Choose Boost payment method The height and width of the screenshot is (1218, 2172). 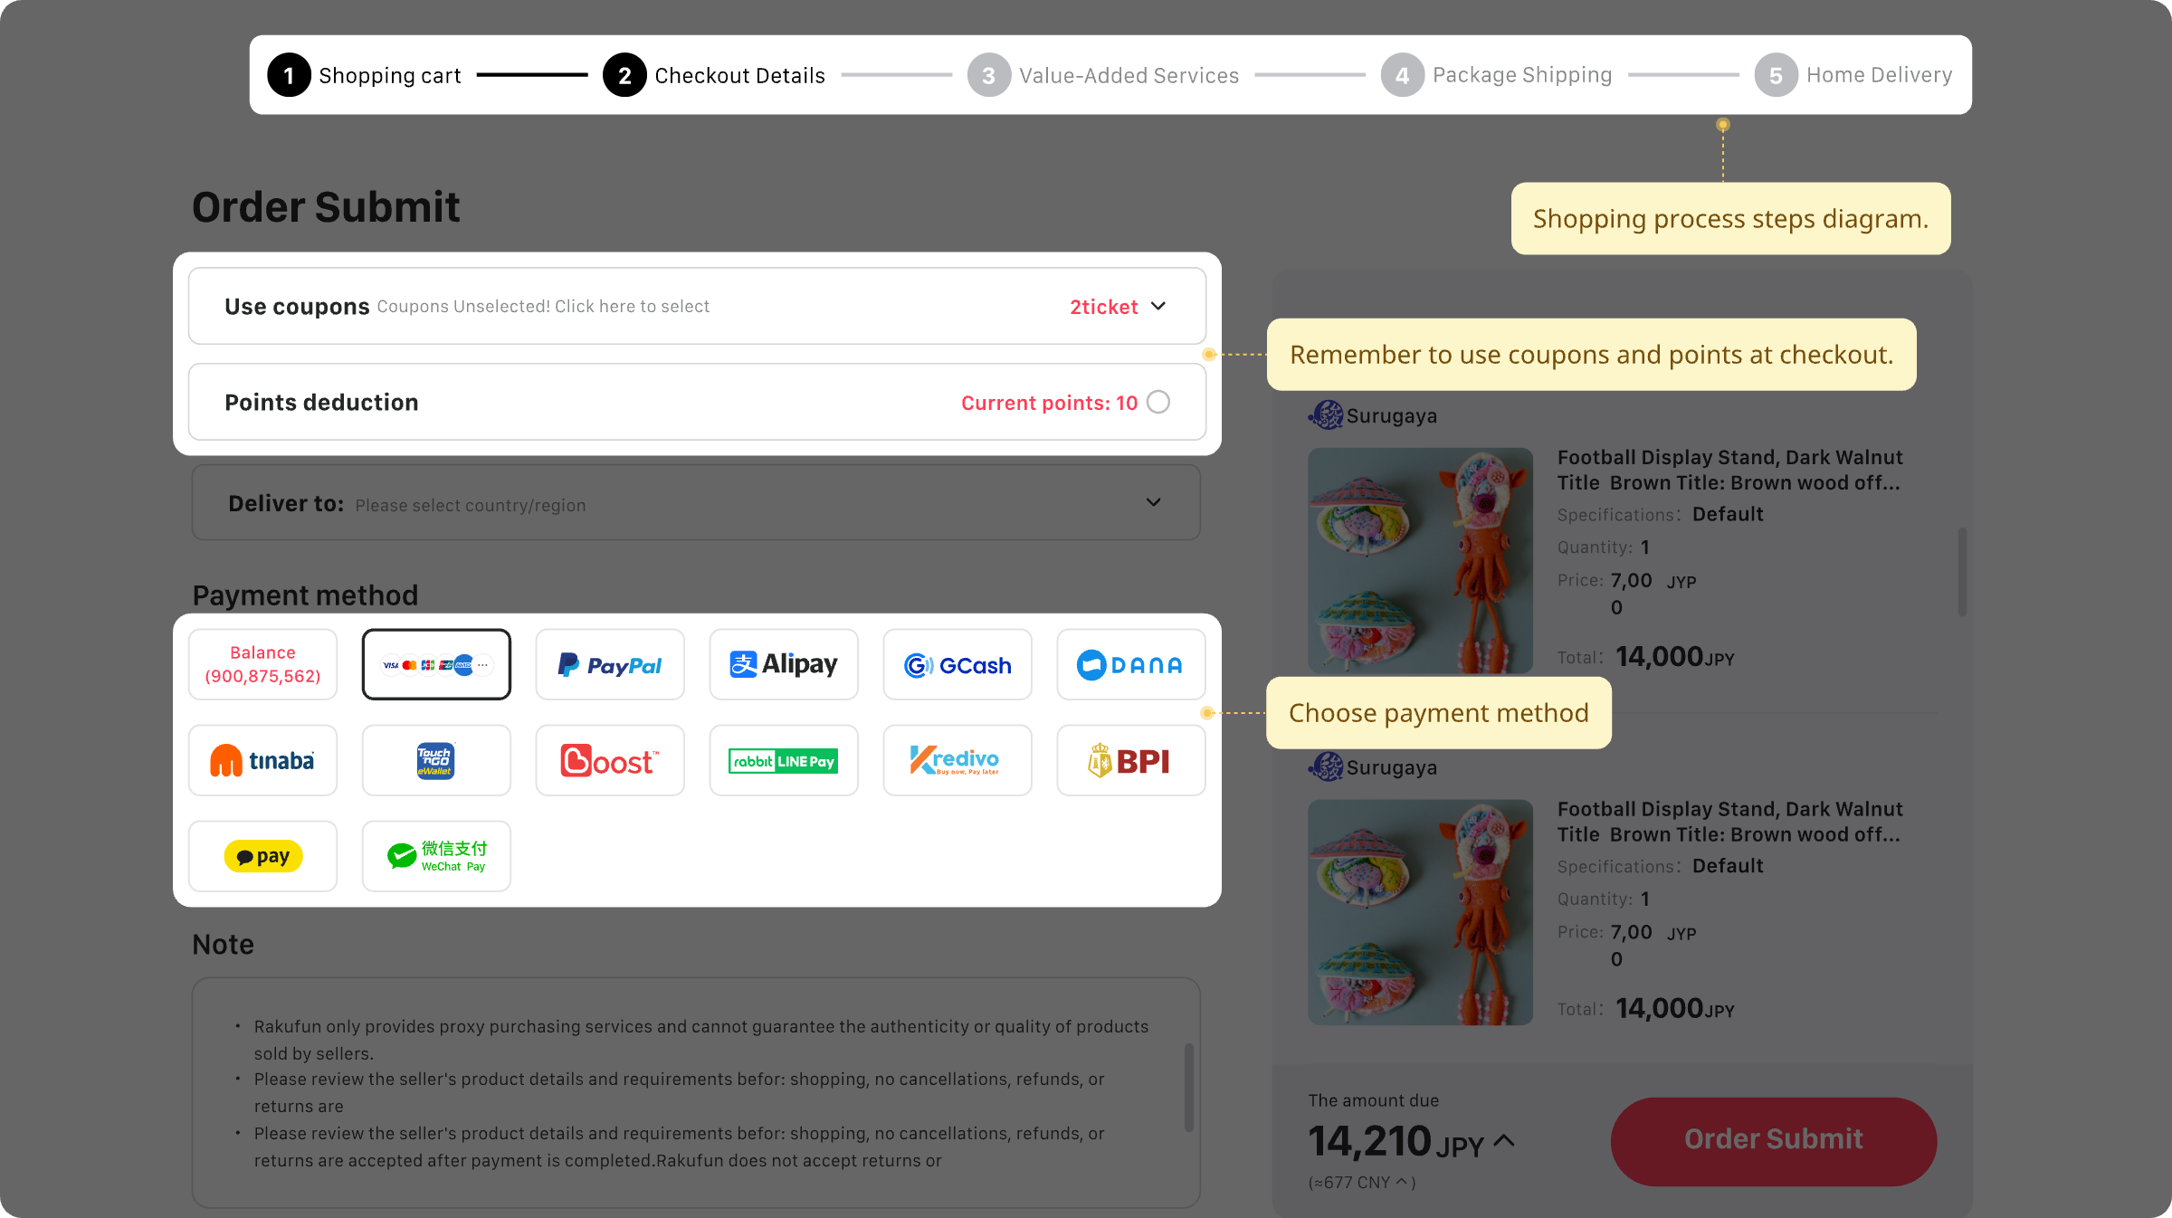coord(610,761)
